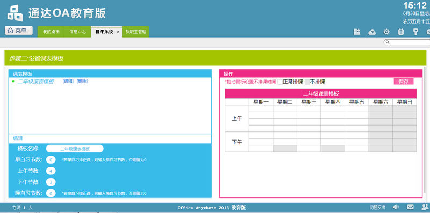Click the 正常排课 white legend swatch
The height and width of the screenshot is (213, 430).
pyautogui.click(x=280, y=82)
